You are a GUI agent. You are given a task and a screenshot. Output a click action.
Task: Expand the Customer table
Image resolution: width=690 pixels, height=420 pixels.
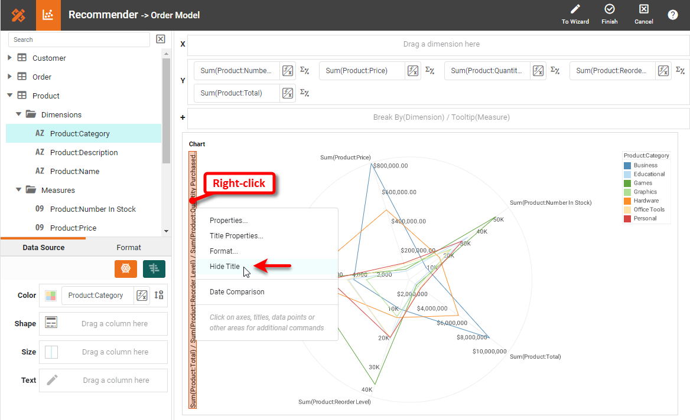tap(8, 58)
